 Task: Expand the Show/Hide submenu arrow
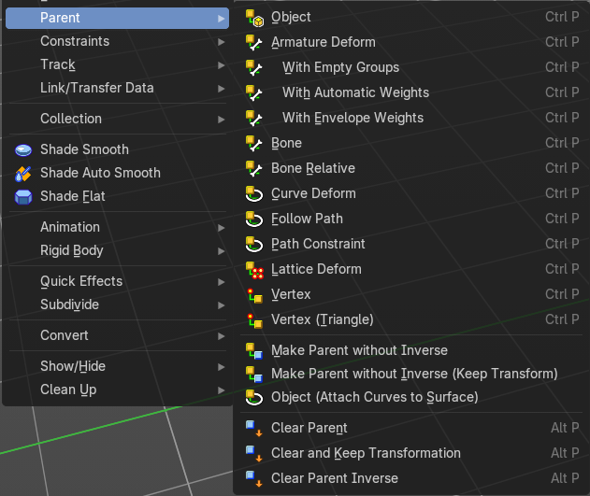222,367
